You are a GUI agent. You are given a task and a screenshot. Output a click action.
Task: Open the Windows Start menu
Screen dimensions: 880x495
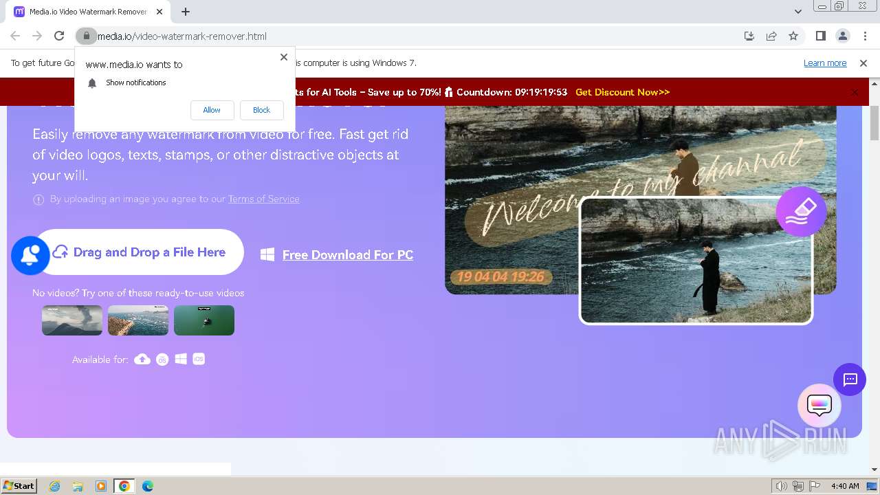(19, 485)
